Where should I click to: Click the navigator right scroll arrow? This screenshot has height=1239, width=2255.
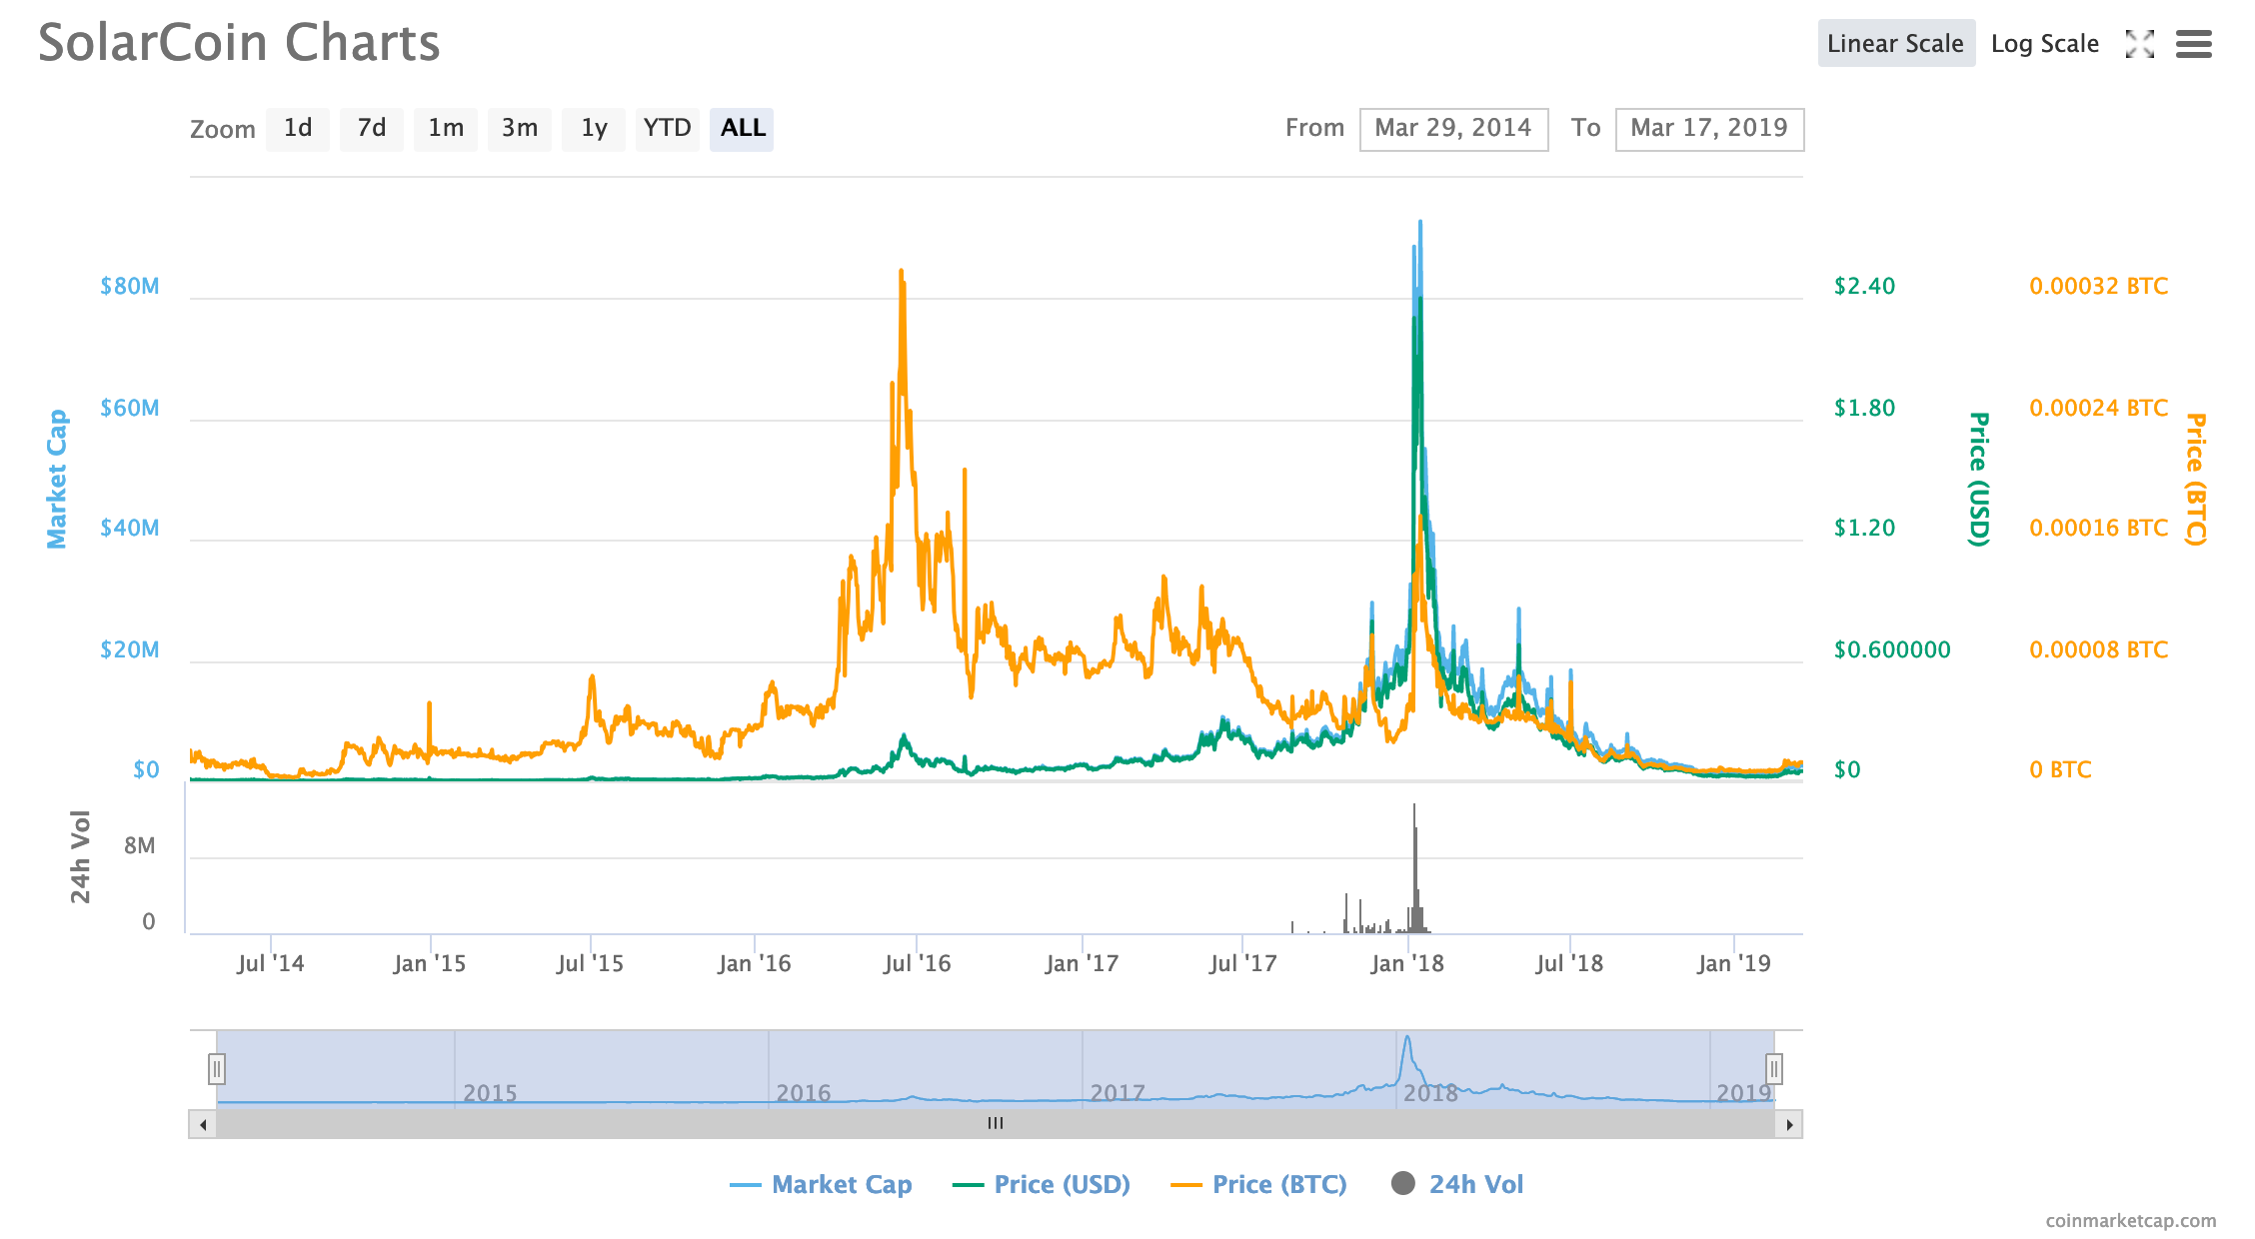click(1789, 1124)
